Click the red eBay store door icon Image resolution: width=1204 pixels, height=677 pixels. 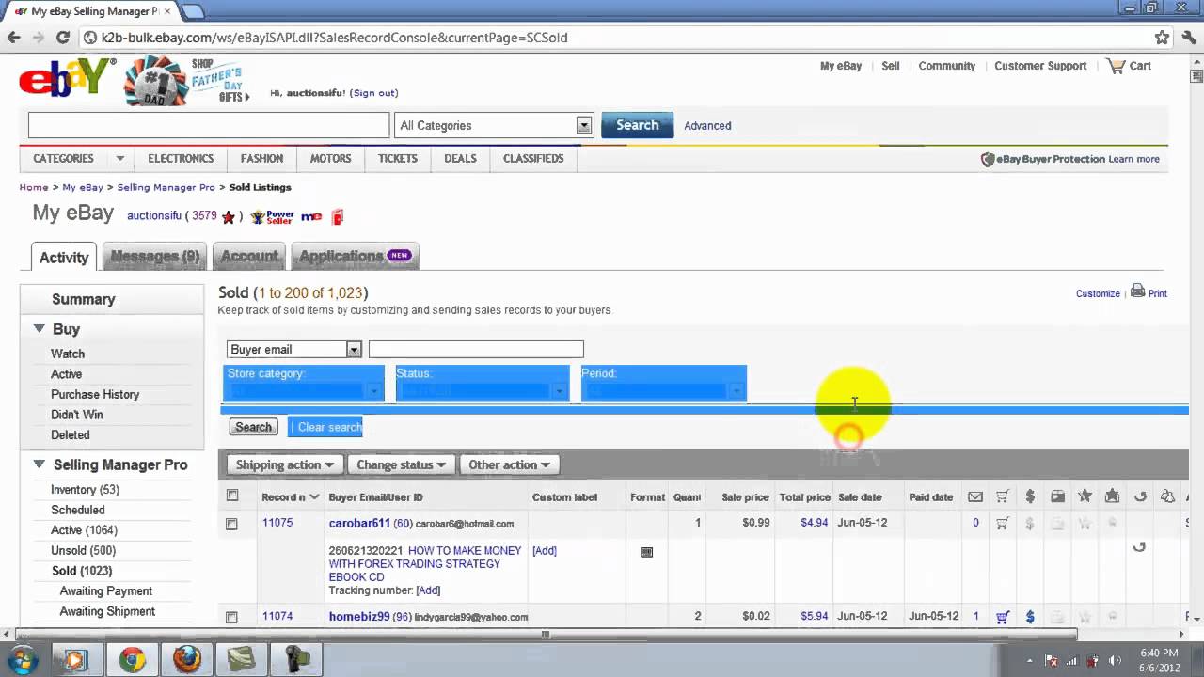coord(338,216)
